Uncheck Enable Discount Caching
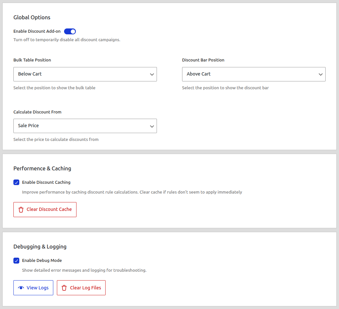The image size is (339, 309). [16, 182]
